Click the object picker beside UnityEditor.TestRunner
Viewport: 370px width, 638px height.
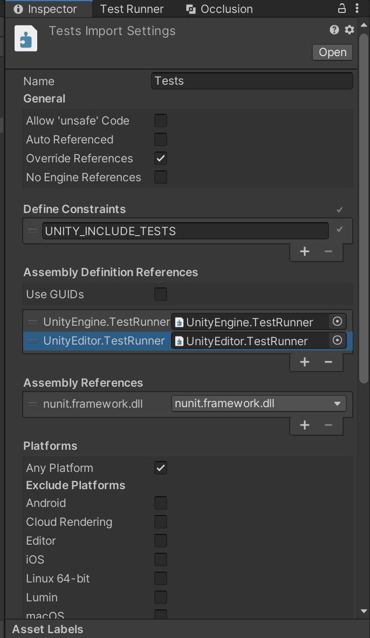coord(337,340)
